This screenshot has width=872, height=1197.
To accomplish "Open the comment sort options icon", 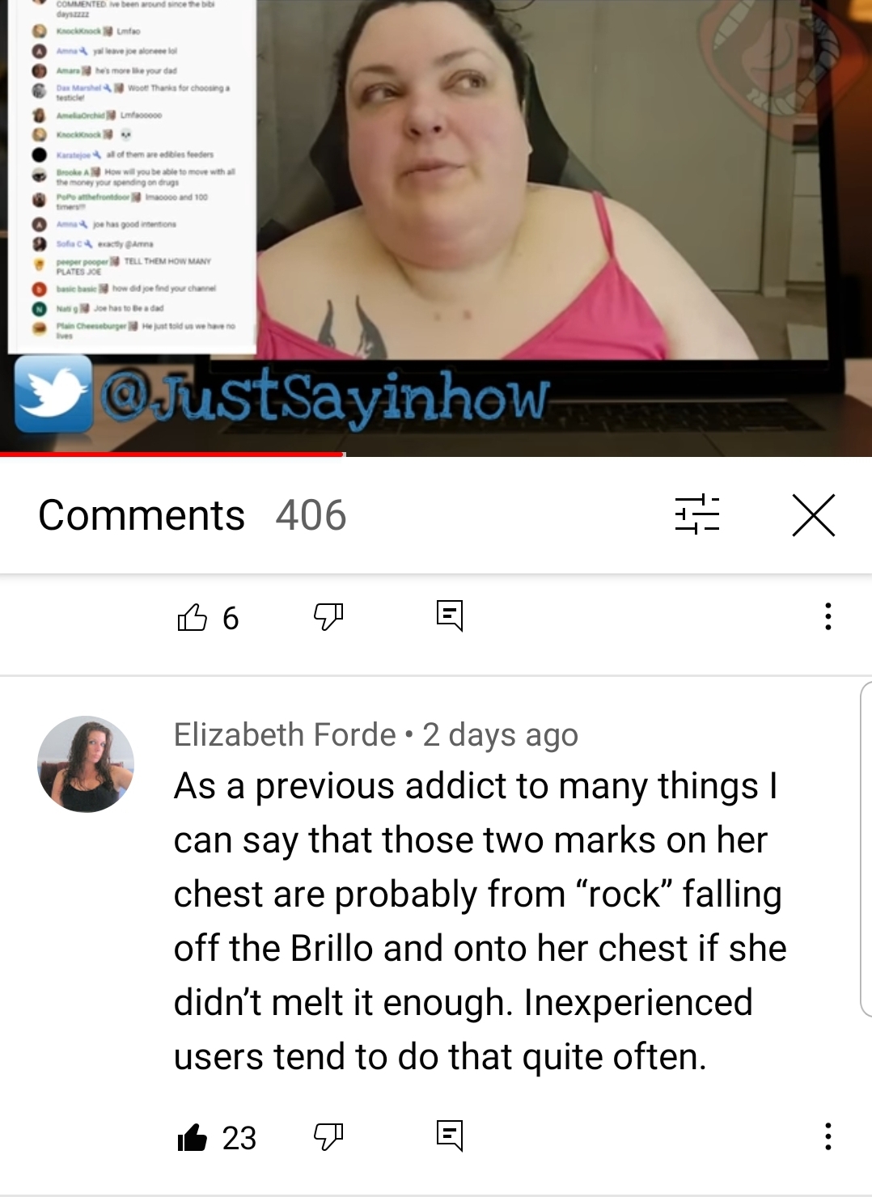I will click(x=697, y=514).
